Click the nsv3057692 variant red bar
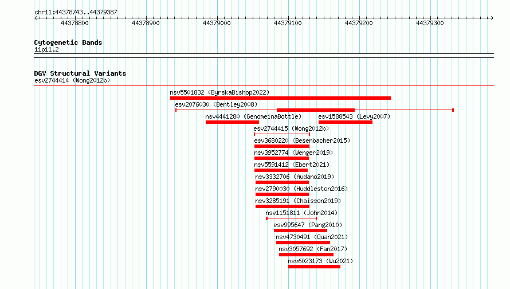 (307, 255)
